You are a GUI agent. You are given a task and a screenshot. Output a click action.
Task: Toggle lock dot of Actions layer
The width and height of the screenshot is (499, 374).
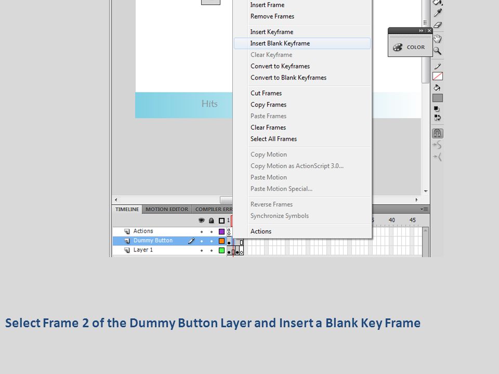212,232
